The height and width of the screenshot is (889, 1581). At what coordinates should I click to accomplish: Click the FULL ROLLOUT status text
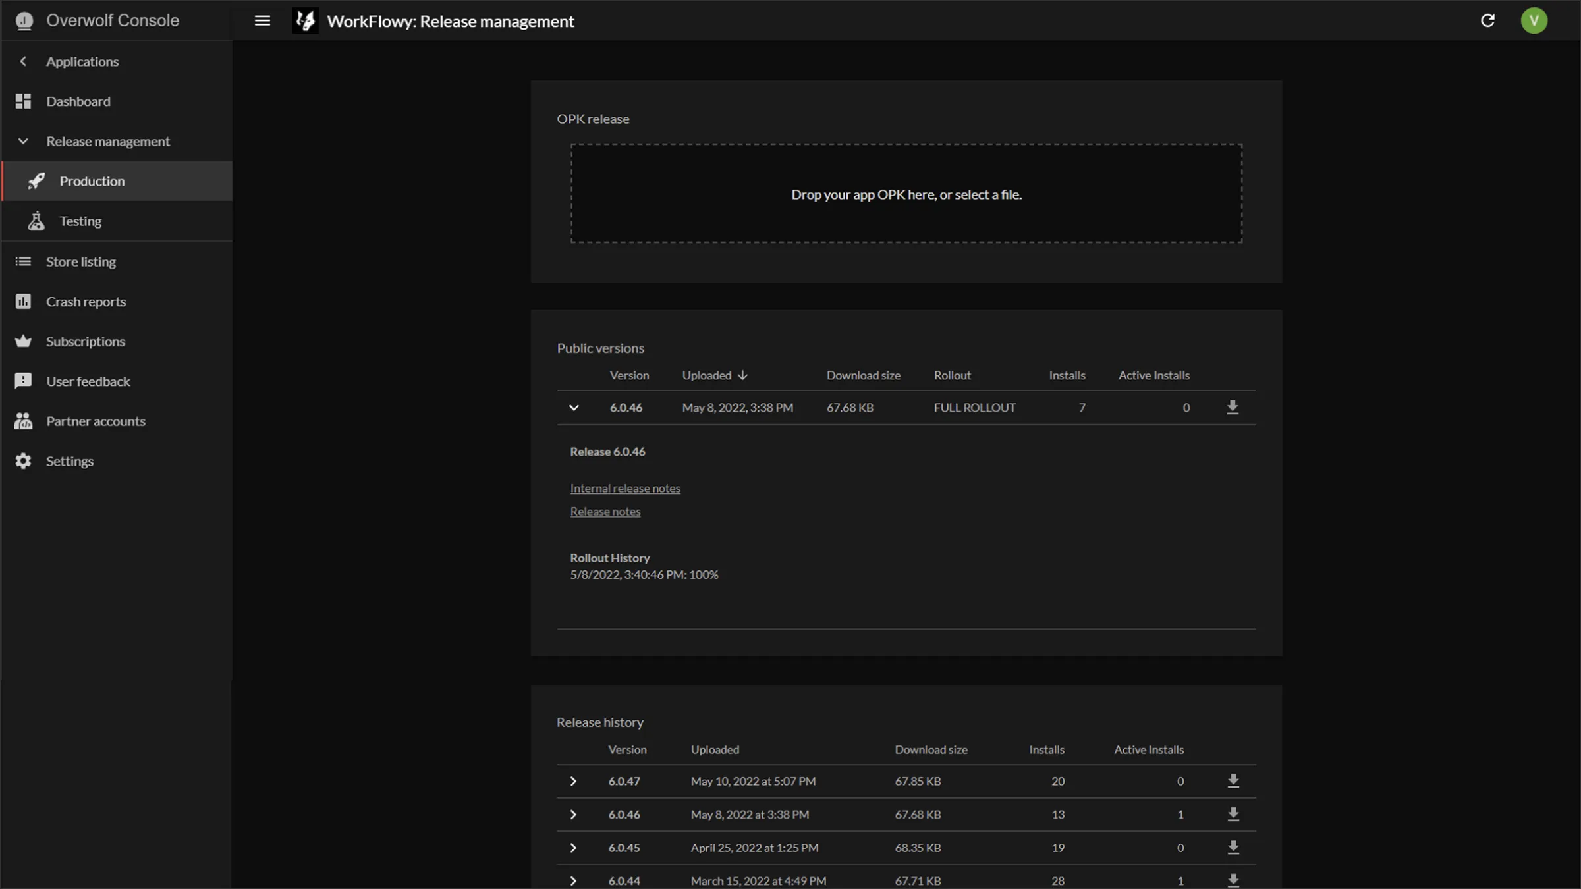coord(974,408)
